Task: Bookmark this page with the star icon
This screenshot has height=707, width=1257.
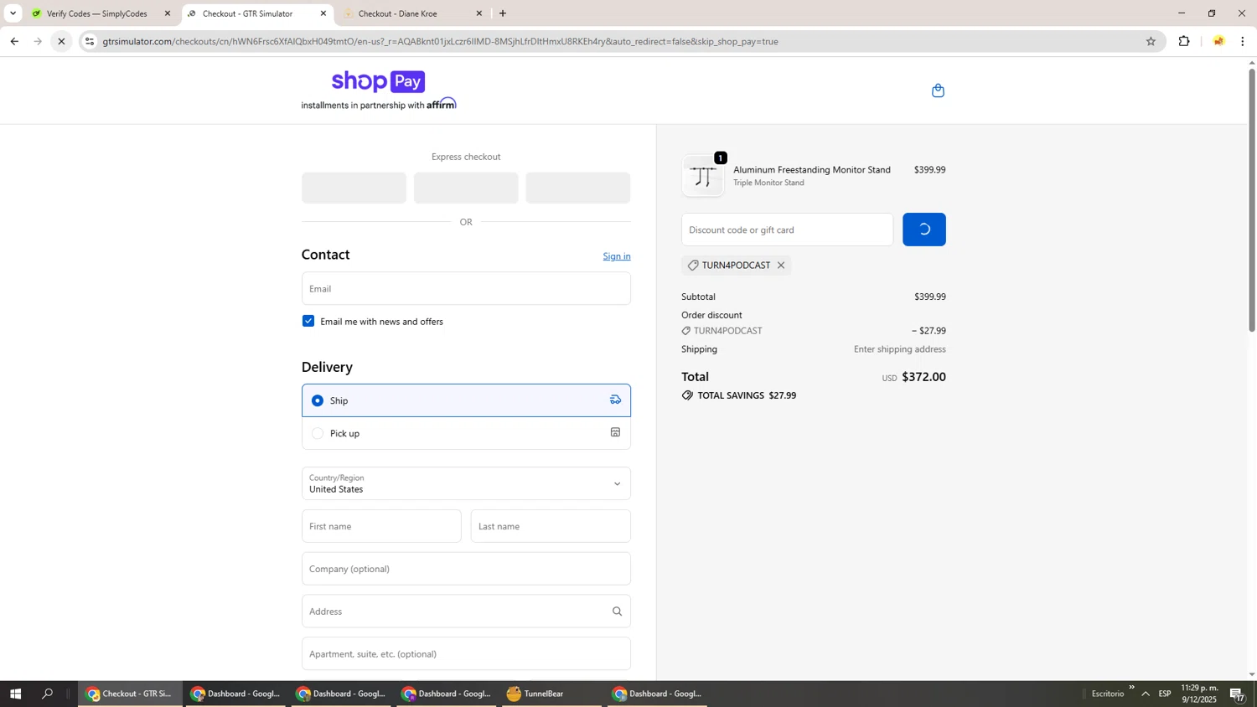Action: click(1151, 41)
